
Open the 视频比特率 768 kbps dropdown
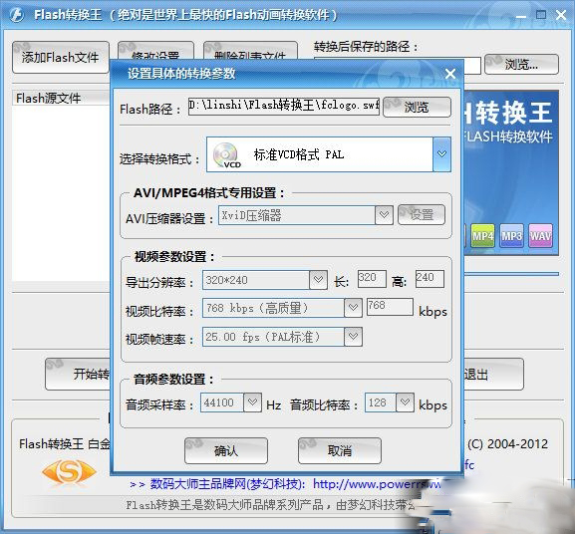[x=353, y=308]
